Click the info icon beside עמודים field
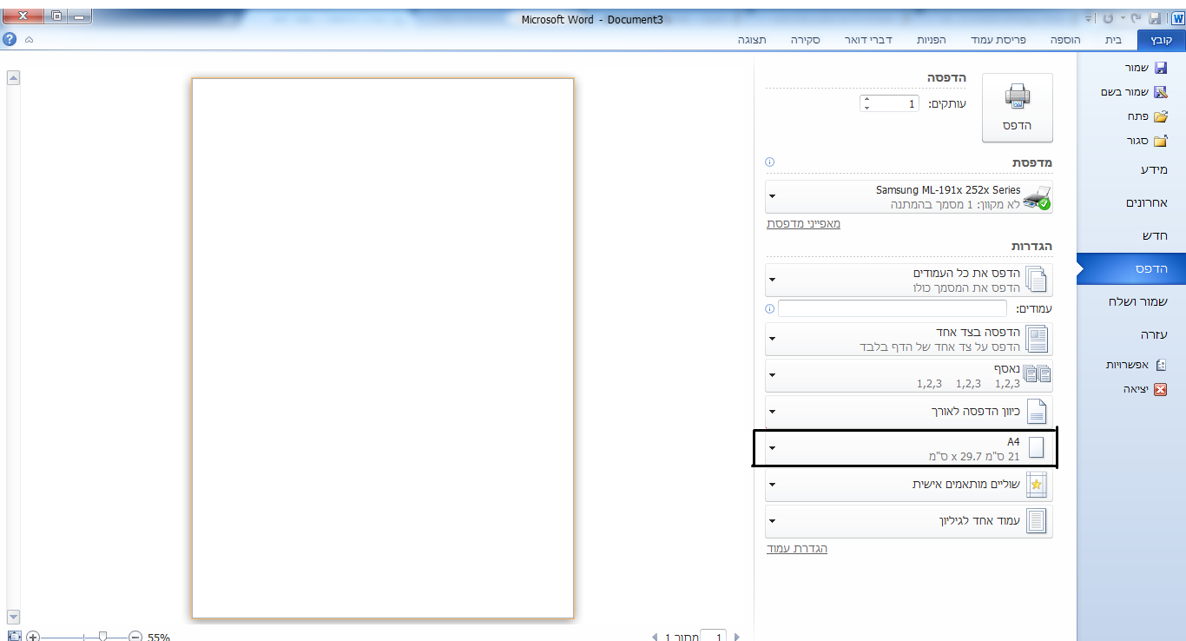 click(x=769, y=308)
